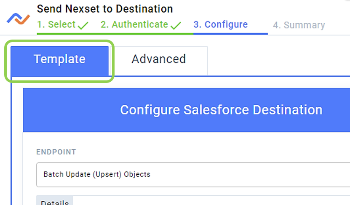350x205 pixels.
Task: Open step 3 Configure
Action: (x=221, y=24)
